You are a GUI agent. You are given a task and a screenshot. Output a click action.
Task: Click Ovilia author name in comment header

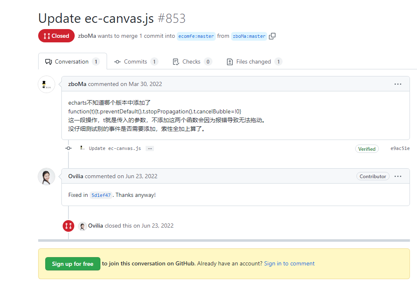click(76, 176)
